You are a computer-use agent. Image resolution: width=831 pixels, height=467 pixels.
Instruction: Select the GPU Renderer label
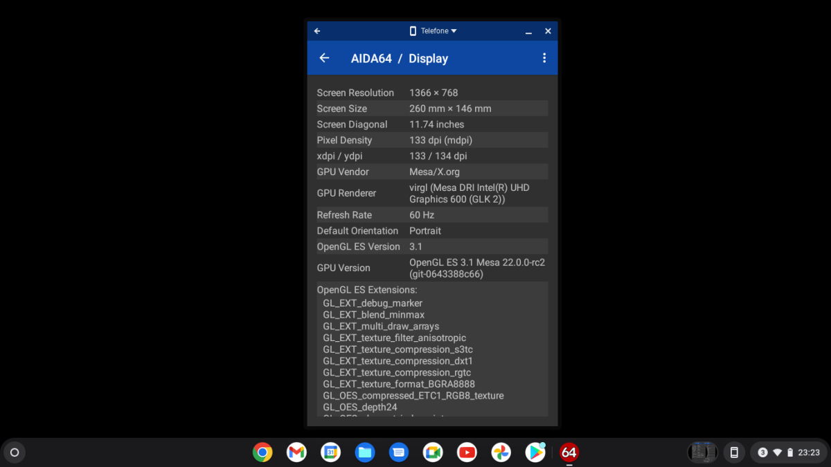347,194
